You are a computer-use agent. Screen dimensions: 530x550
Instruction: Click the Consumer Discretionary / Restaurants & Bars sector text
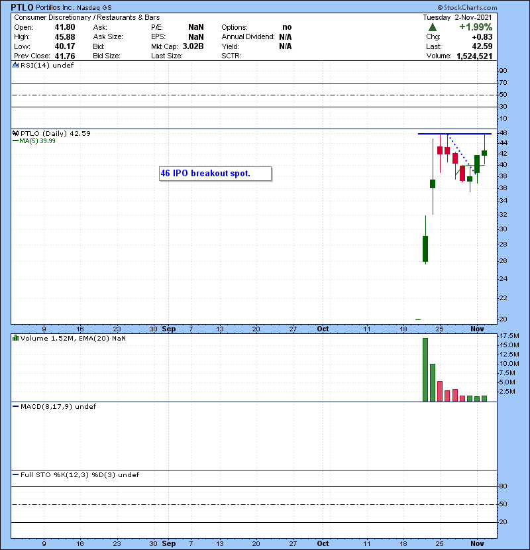click(87, 17)
